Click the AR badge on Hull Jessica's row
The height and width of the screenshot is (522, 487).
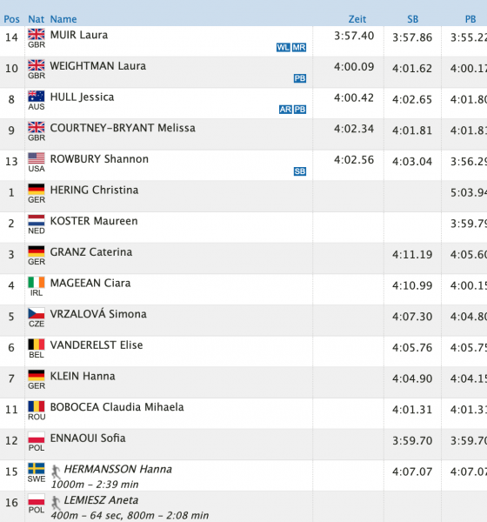click(x=285, y=110)
